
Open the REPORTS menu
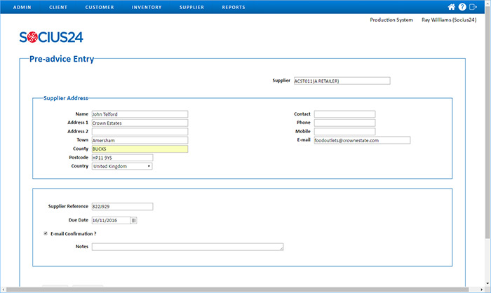(x=234, y=7)
